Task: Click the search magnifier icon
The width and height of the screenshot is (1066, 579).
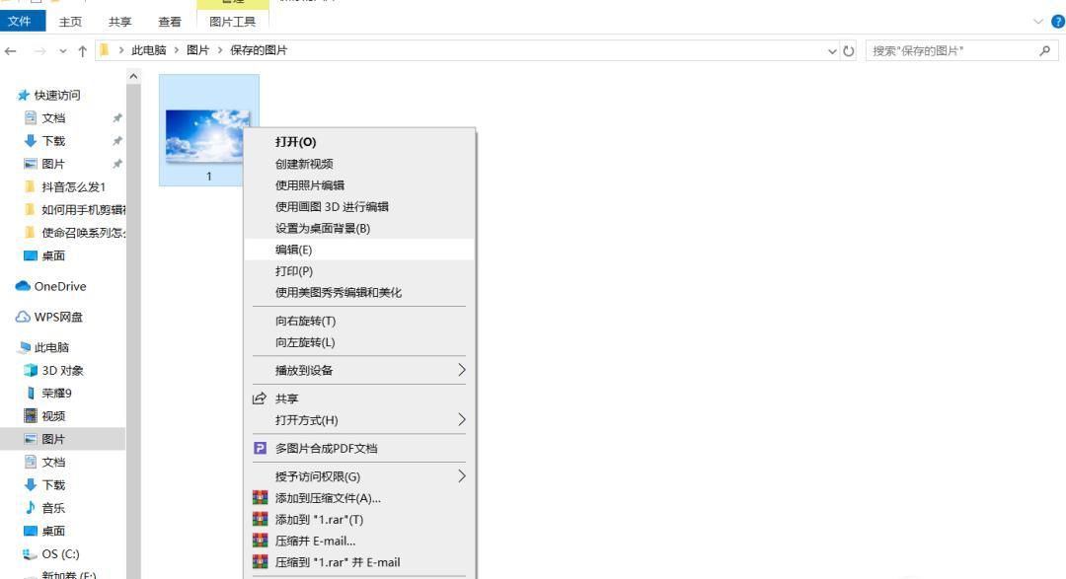Action: (x=1045, y=51)
